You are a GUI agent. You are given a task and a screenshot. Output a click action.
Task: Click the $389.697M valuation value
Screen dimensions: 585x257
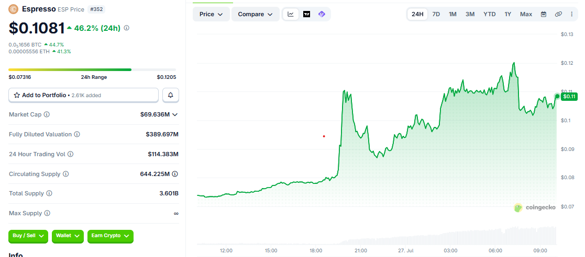pyautogui.click(x=162, y=134)
